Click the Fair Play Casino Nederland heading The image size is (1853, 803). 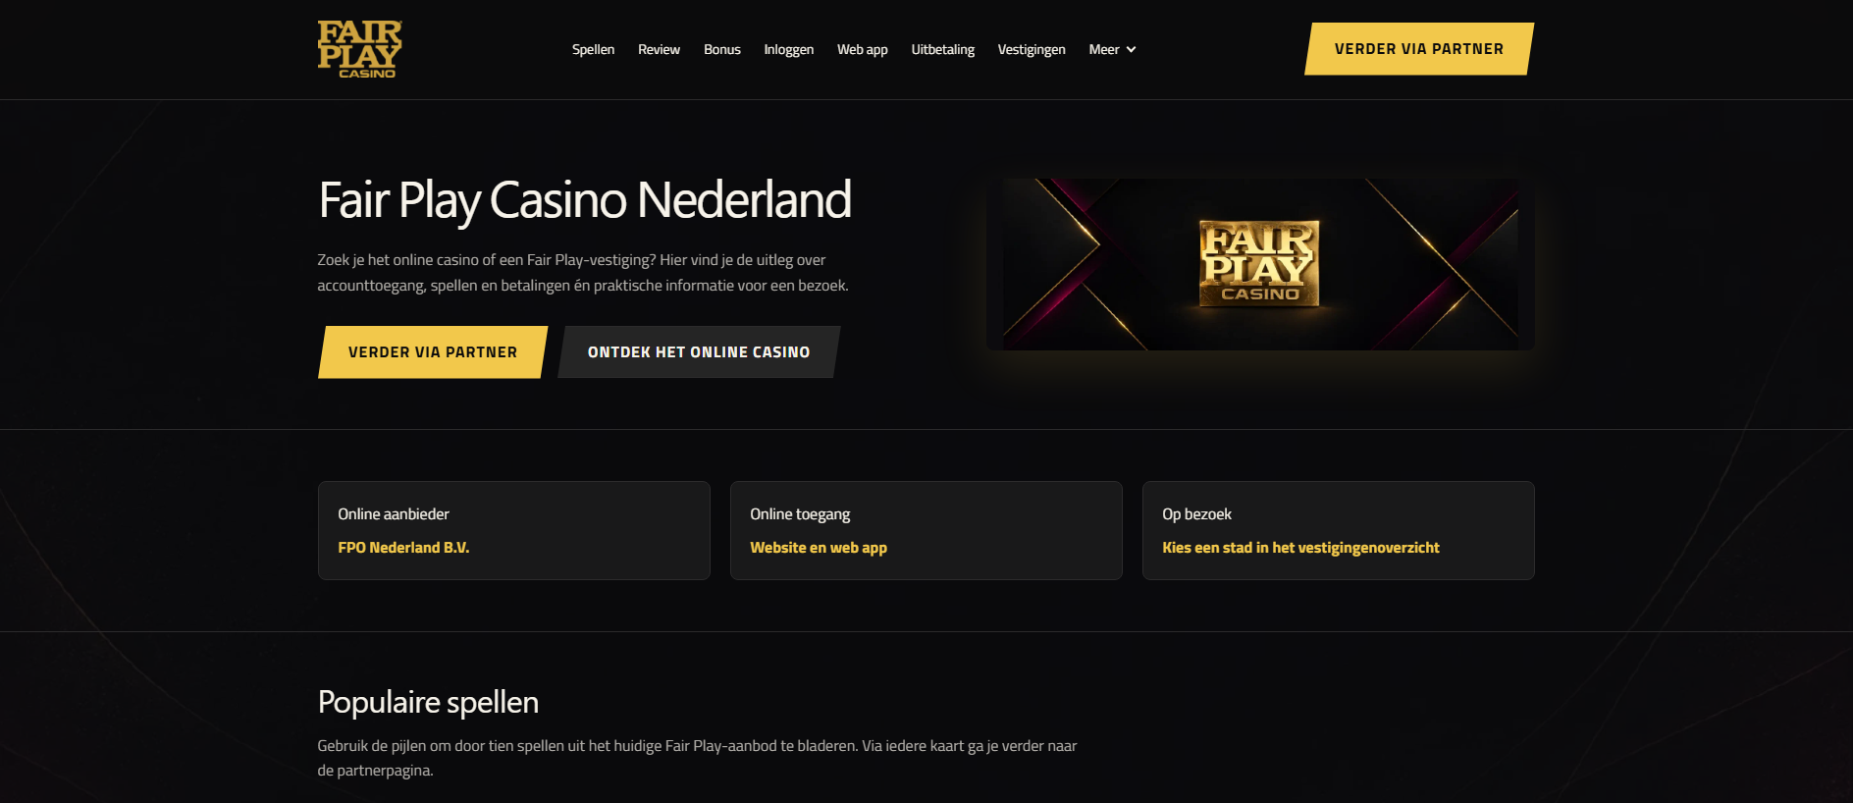tap(585, 200)
